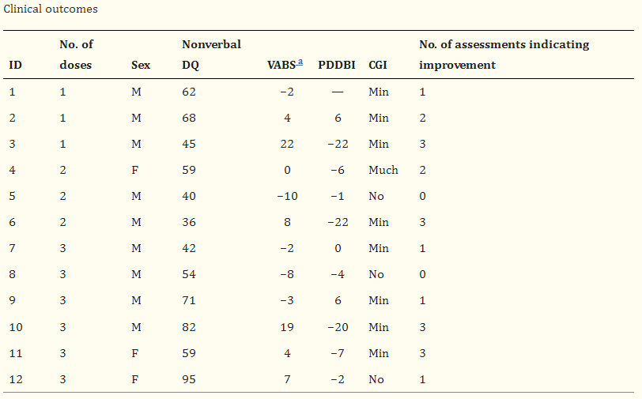Viewport: 642px width, 399px height.
Task: Click the "No. of assessments indicating improvement" header
Action: click(x=504, y=55)
